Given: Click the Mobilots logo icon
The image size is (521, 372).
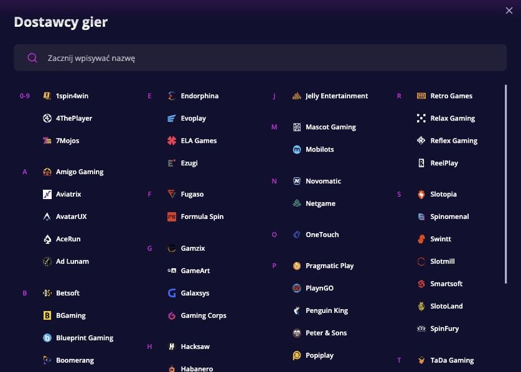Looking at the screenshot, I should point(297,149).
